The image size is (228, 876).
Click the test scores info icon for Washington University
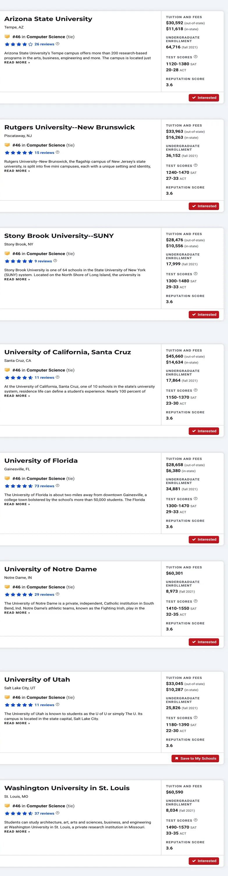[195, 820]
